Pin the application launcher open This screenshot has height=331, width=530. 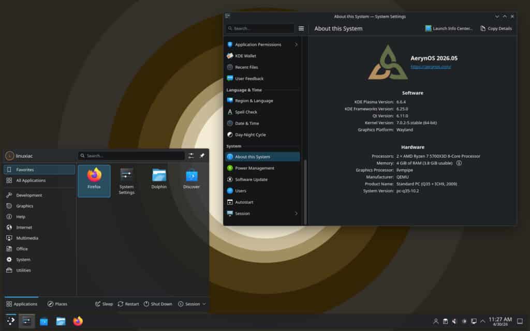click(x=202, y=156)
